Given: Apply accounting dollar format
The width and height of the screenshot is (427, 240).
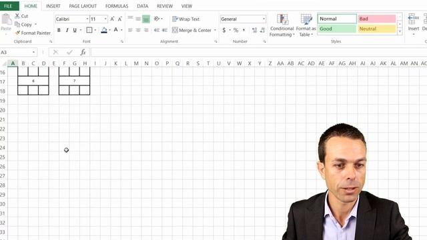Looking at the screenshot, I should [x=224, y=30].
